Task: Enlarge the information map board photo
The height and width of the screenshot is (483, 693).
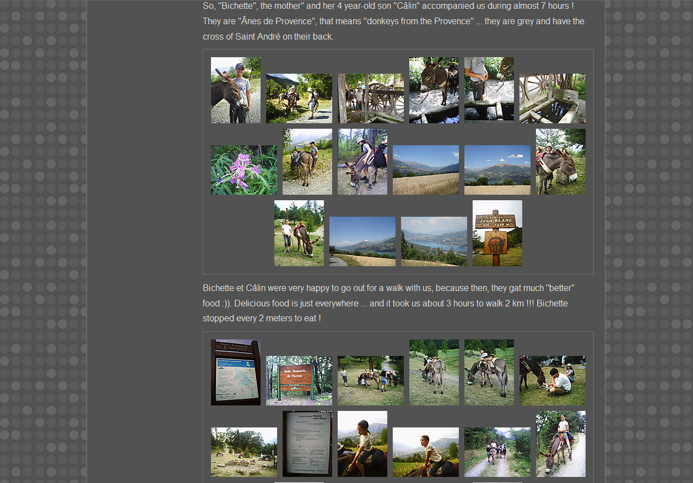Action: (235, 372)
